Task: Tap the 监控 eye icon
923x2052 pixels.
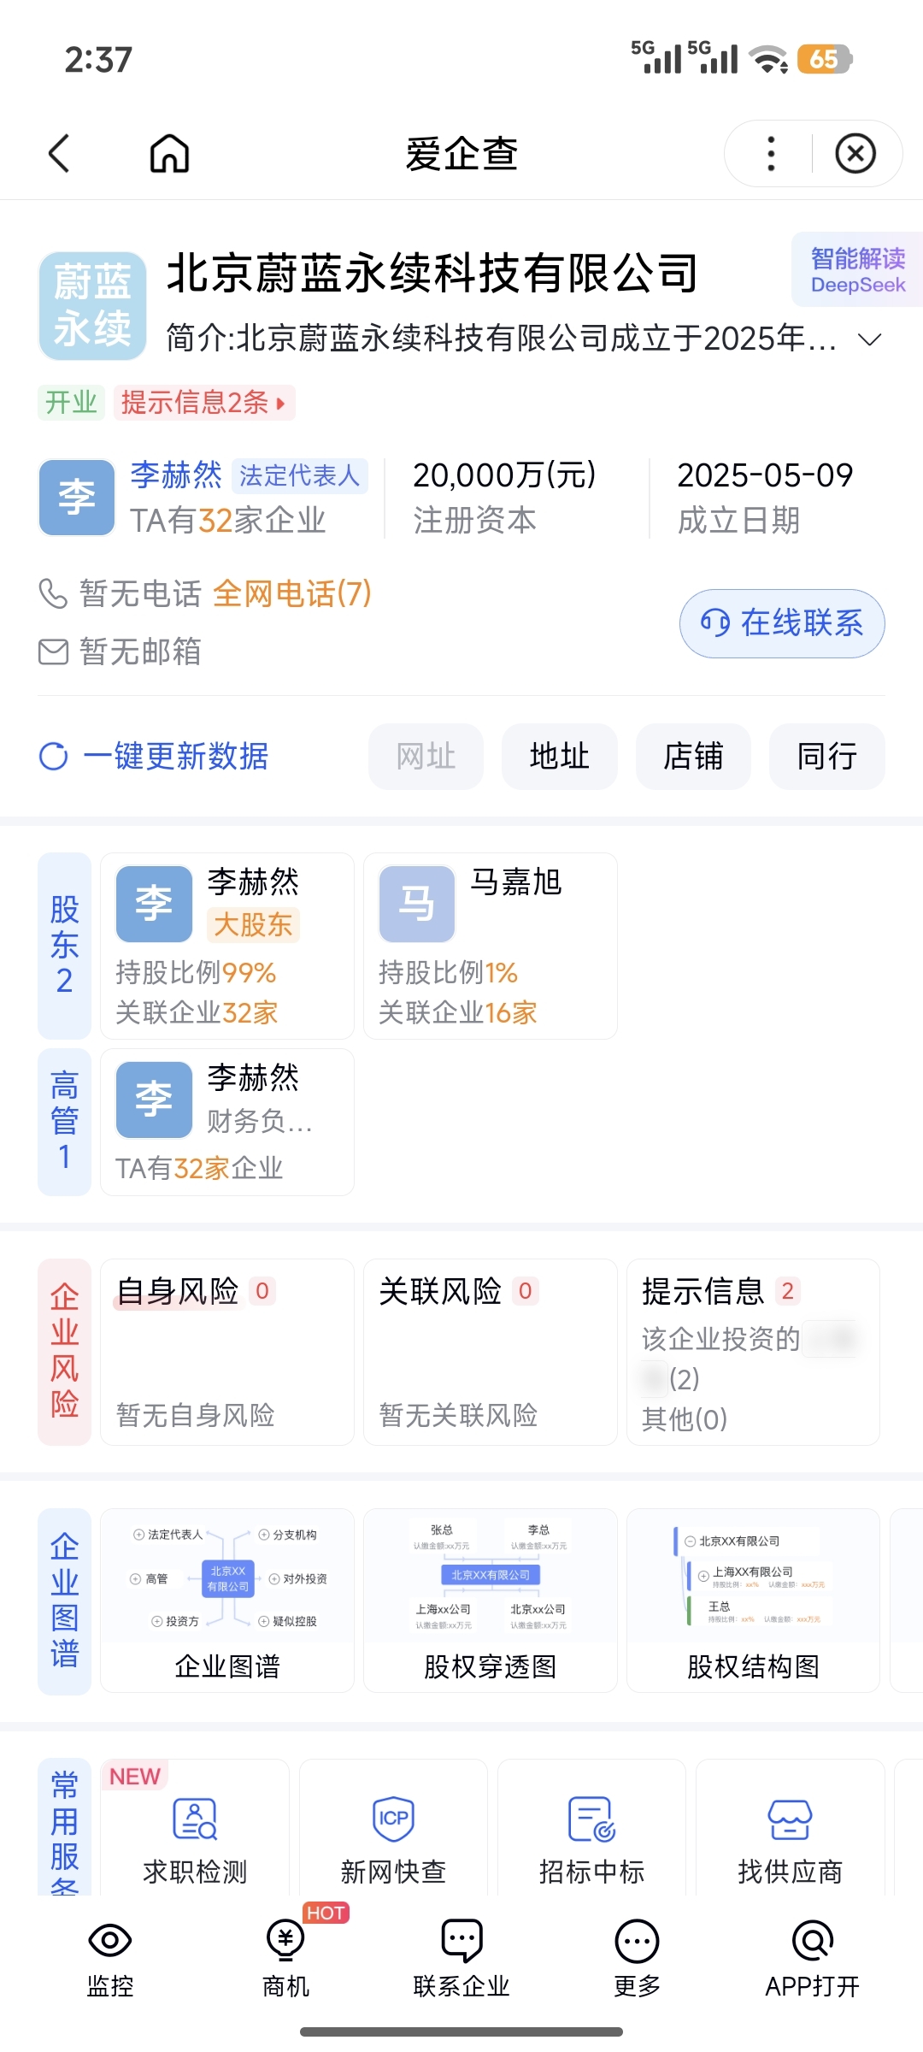Action: pos(110,1941)
